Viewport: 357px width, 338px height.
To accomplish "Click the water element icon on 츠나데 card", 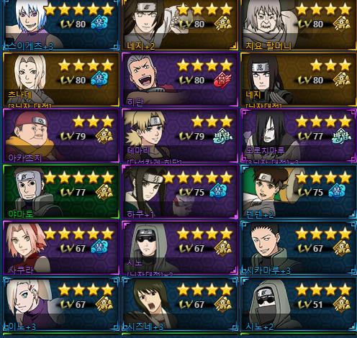I will pyautogui.click(x=99, y=80).
